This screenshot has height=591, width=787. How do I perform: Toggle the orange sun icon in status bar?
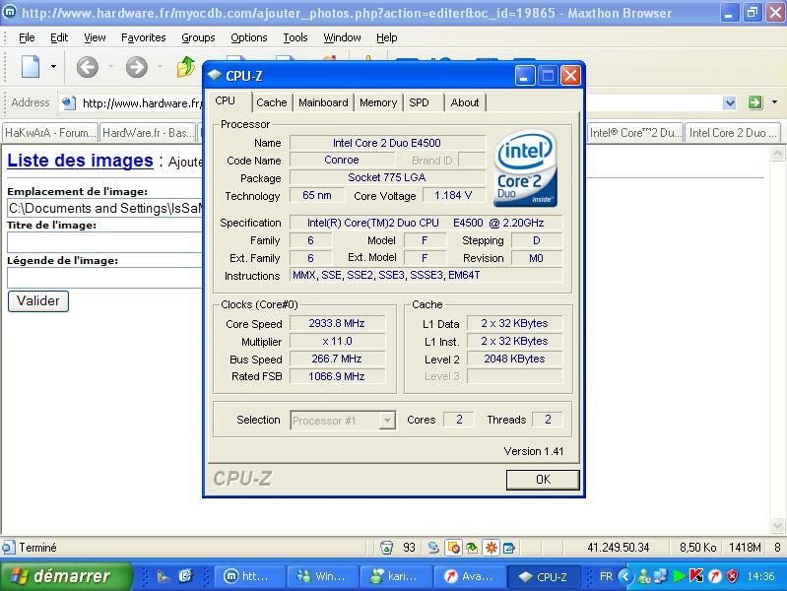click(491, 548)
